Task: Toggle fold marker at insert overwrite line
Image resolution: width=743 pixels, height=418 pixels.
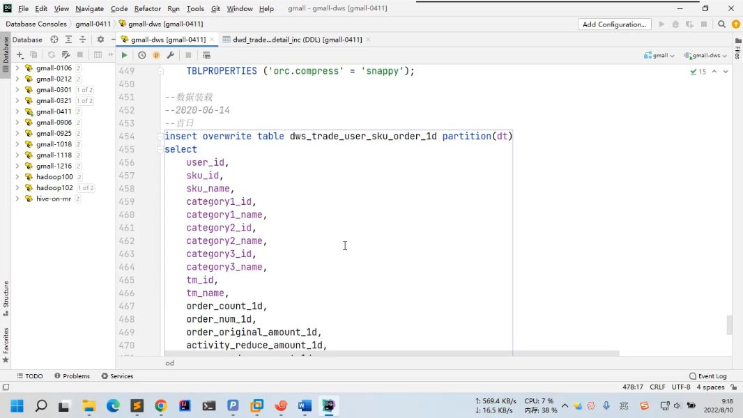Action: 160,137
